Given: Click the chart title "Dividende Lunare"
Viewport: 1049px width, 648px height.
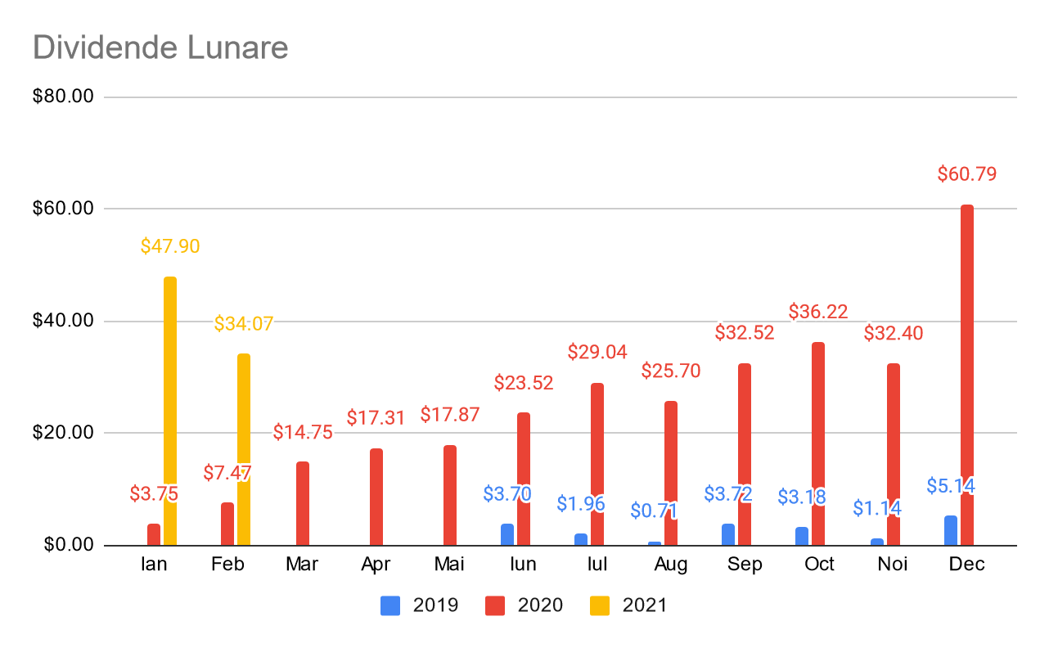Looking at the screenshot, I should click(160, 48).
